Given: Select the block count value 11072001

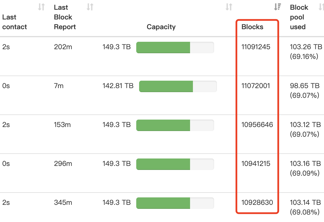Looking at the screenshot, I should click(256, 86).
